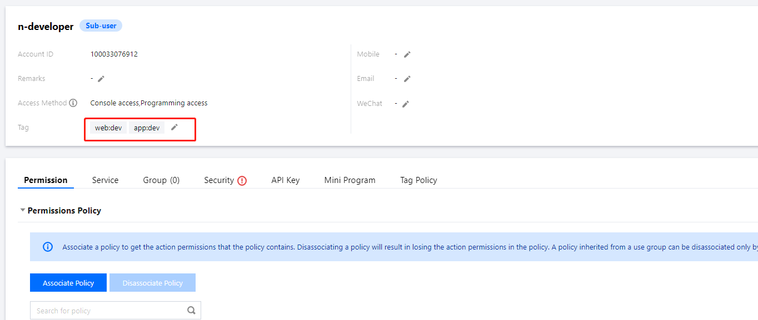Open the Tag Policy tab
Viewport: 758px width, 320px height.
click(418, 180)
